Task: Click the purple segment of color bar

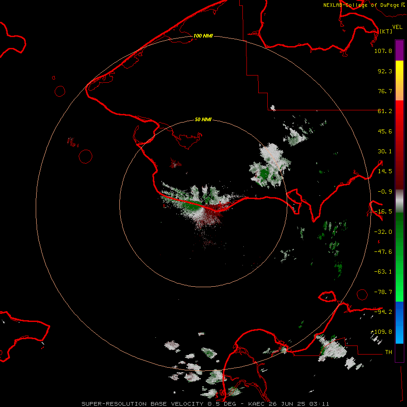Action: click(x=399, y=50)
